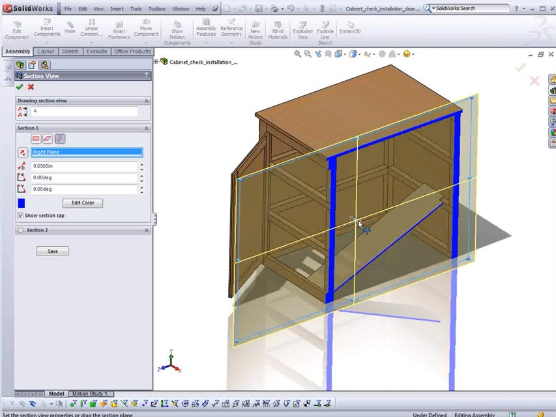Click Reverse Section Direction icon
The width and height of the screenshot is (556, 417).
[x=22, y=152]
